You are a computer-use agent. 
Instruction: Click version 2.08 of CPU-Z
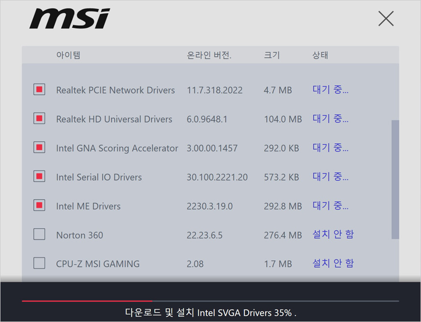(x=195, y=264)
